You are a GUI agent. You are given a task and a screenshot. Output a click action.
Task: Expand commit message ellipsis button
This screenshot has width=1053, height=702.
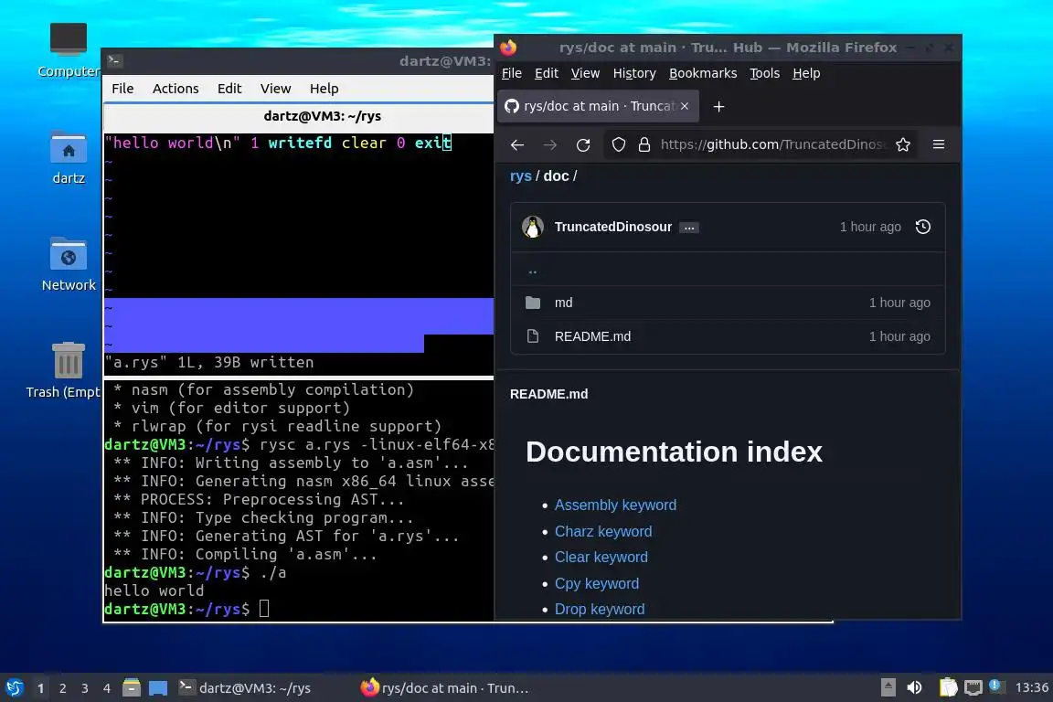point(689,228)
